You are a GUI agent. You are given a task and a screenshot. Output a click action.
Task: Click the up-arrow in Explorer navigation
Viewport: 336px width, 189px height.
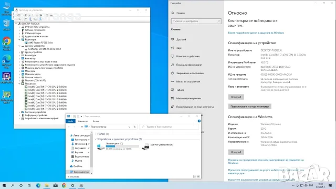coord(82,127)
